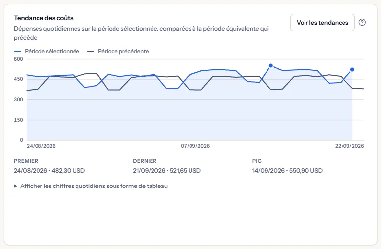The image size is (381, 249).
Task: Click the 24/08/2026 x-axis label
Action: [x=41, y=146]
